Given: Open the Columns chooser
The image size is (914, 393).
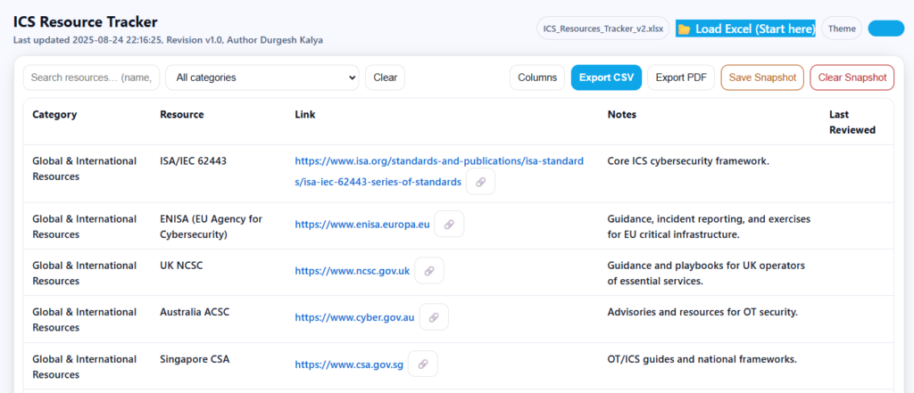Looking at the screenshot, I should [x=537, y=78].
